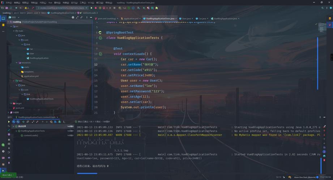Click the code minimap thumbnail at the editor's top right

322,27
